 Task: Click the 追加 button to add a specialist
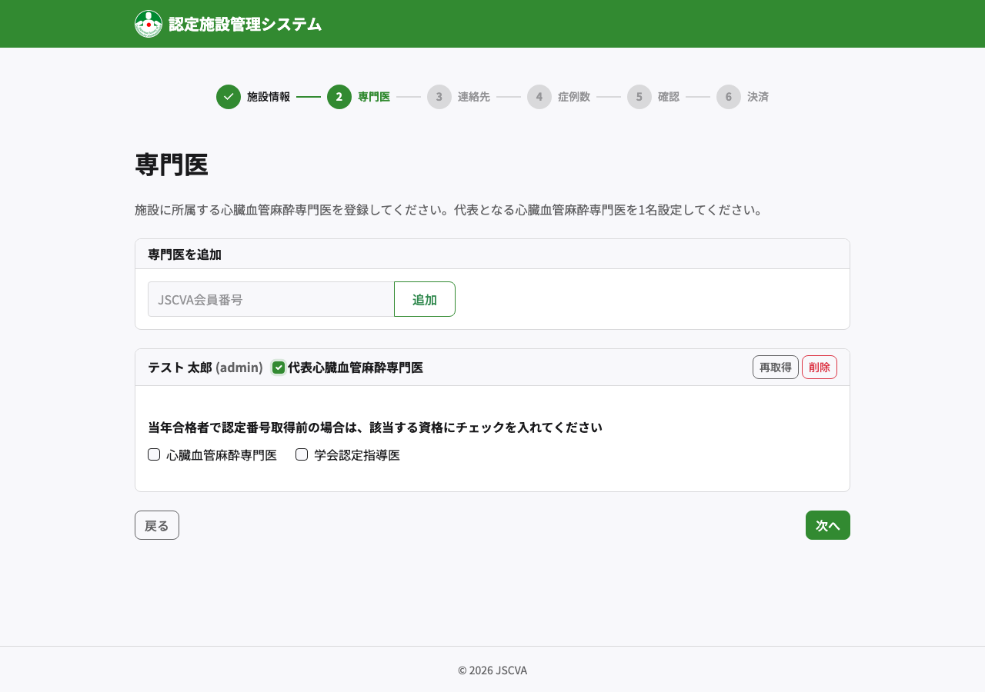pos(424,299)
